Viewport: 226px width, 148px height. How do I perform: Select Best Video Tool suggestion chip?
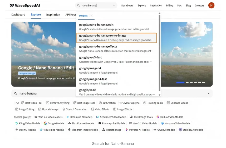point(32,103)
